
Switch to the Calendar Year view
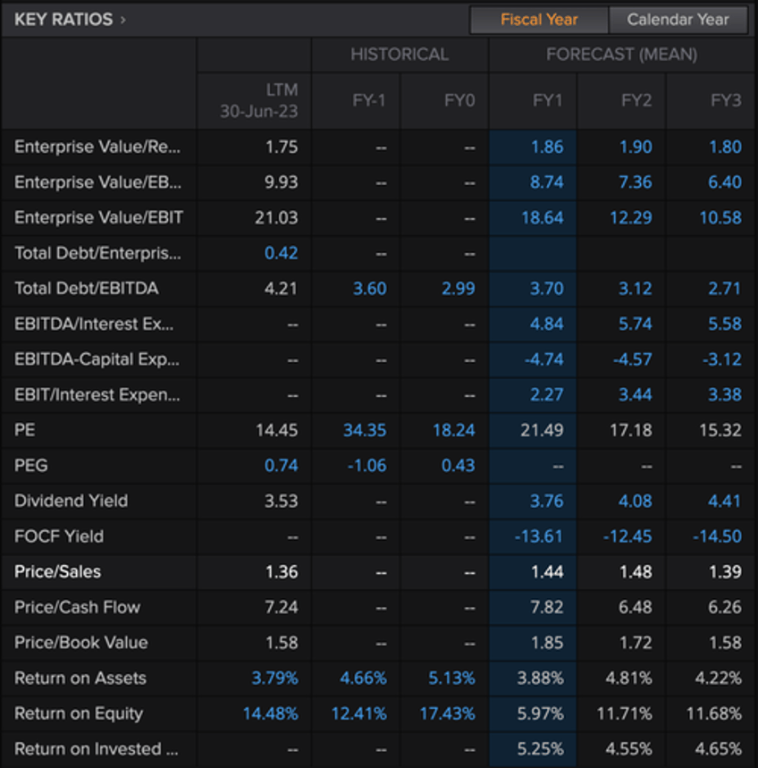pos(678,20)
